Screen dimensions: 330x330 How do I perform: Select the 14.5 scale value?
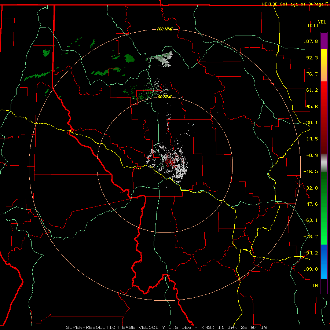tap(312, 139)
